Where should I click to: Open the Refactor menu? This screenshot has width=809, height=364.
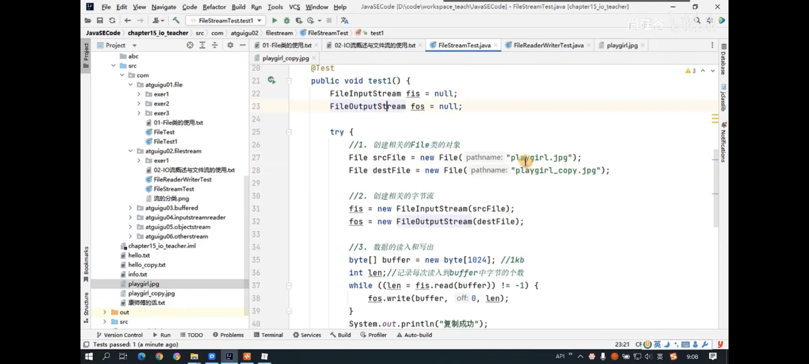(x=214, y=7)
